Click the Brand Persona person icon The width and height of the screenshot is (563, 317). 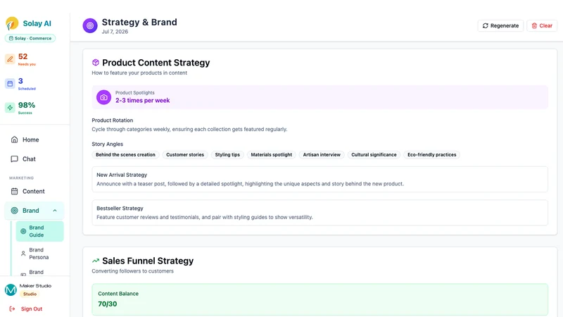23,254
